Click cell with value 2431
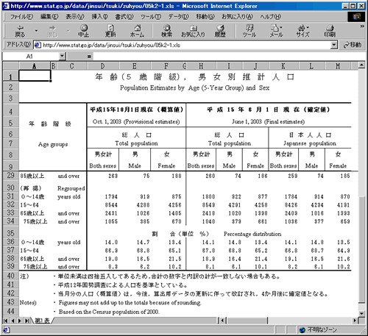 [x=111, y=213]
